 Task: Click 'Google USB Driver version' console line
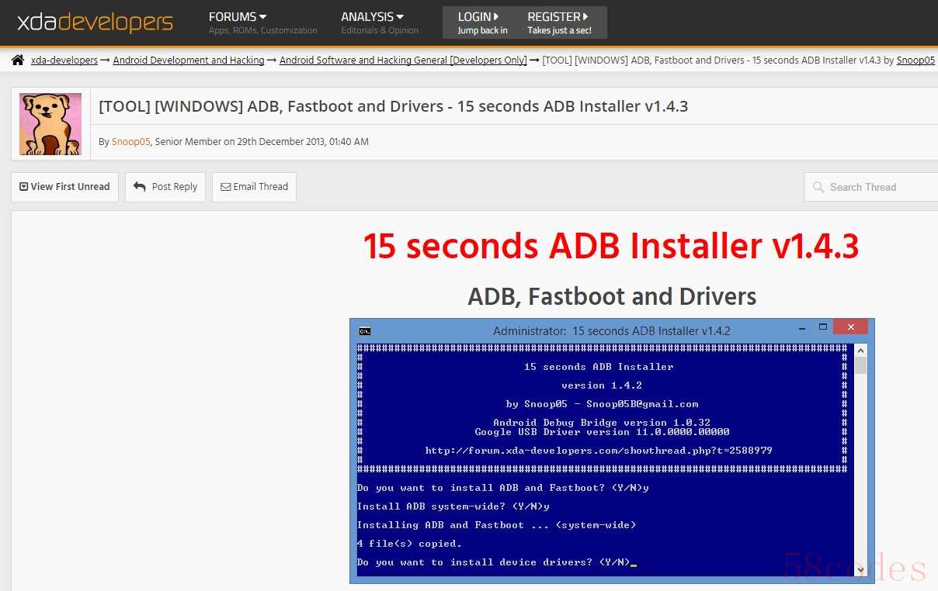[602, 432]
